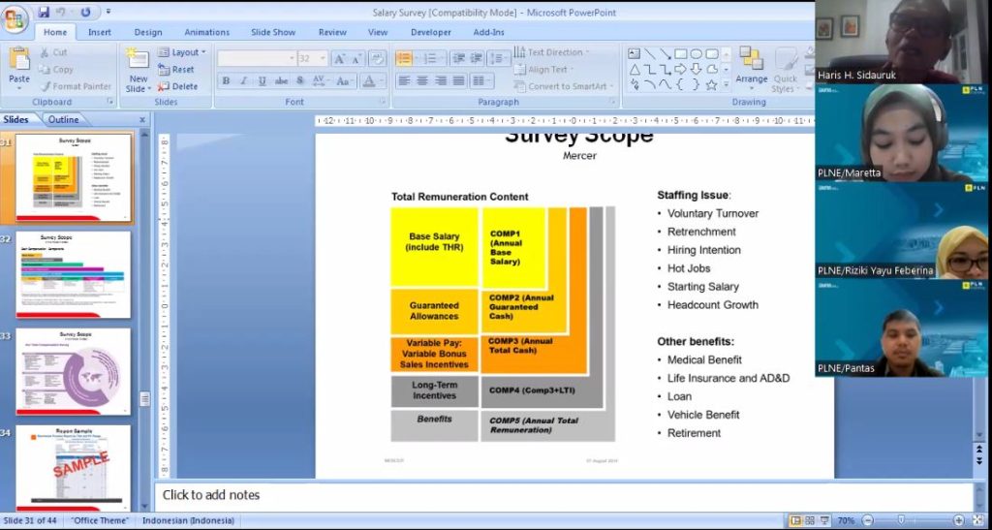
Task: Toggle Italic formatting
Action: (x=243, y=81)
